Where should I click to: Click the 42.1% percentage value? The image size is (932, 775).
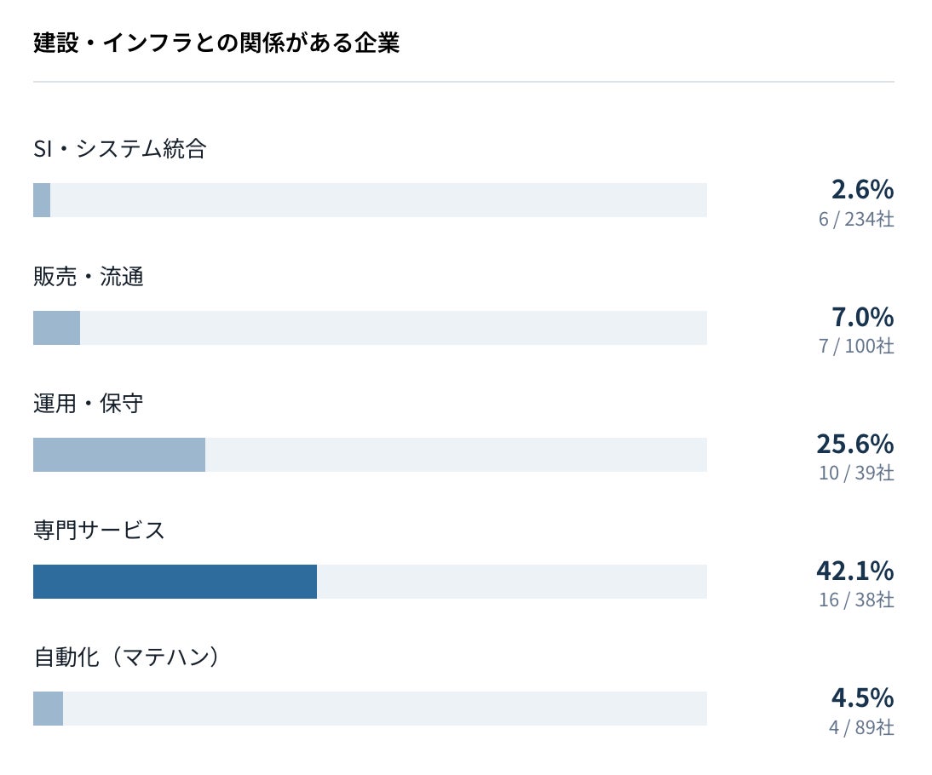point(854,571)
